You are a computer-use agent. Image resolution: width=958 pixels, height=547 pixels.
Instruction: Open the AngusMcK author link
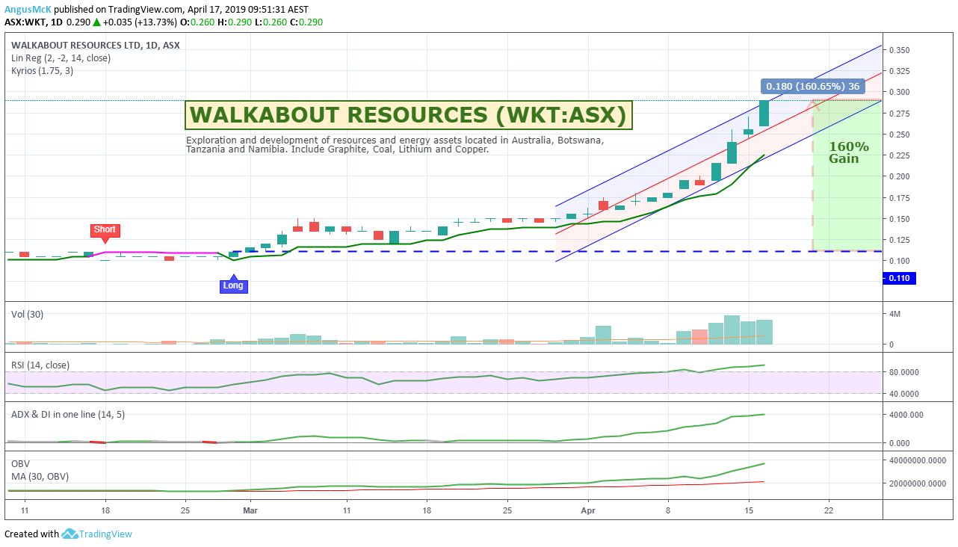pyautogui.click(x=28, y=9)
